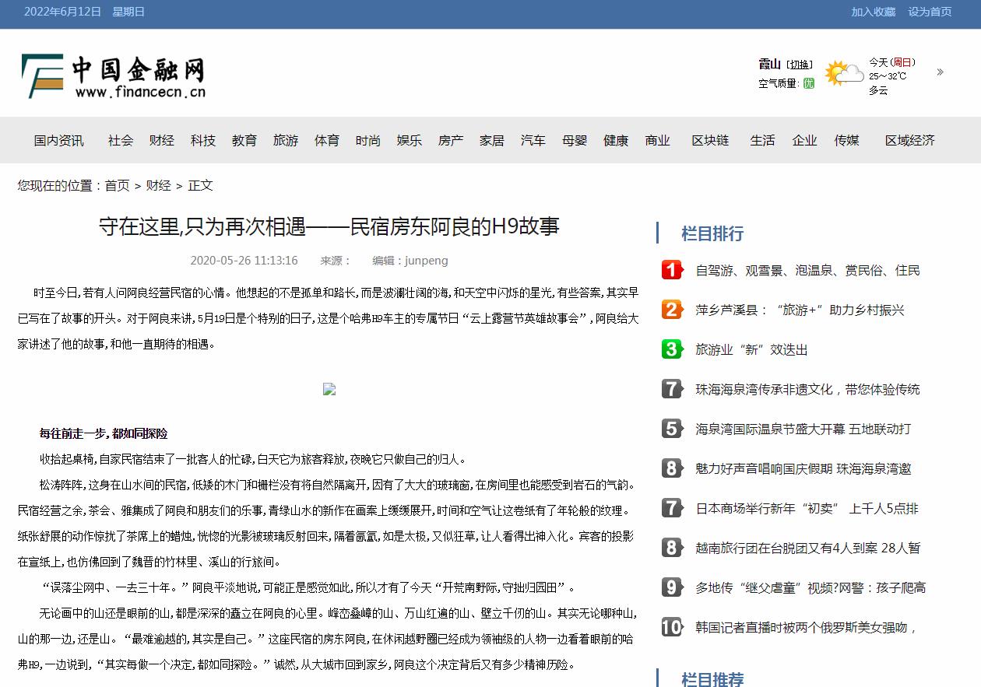Image resolution: width=981 pixels, height=687 pixels.
Task: Open 萍乡芦溪县 旅游+ ranking article
Action: (800, 310)
